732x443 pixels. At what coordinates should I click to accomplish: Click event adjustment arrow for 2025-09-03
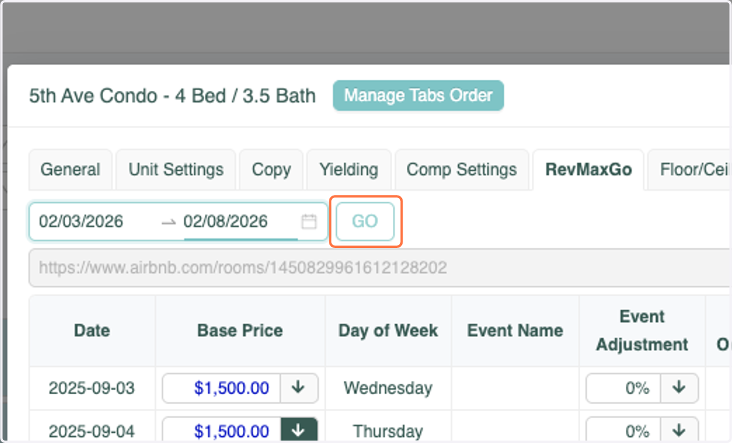coord(679,388)
